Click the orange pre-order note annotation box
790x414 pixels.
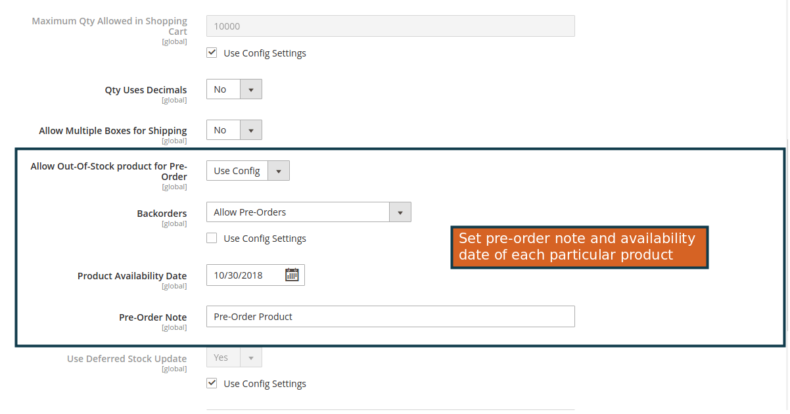pos(580,247)
